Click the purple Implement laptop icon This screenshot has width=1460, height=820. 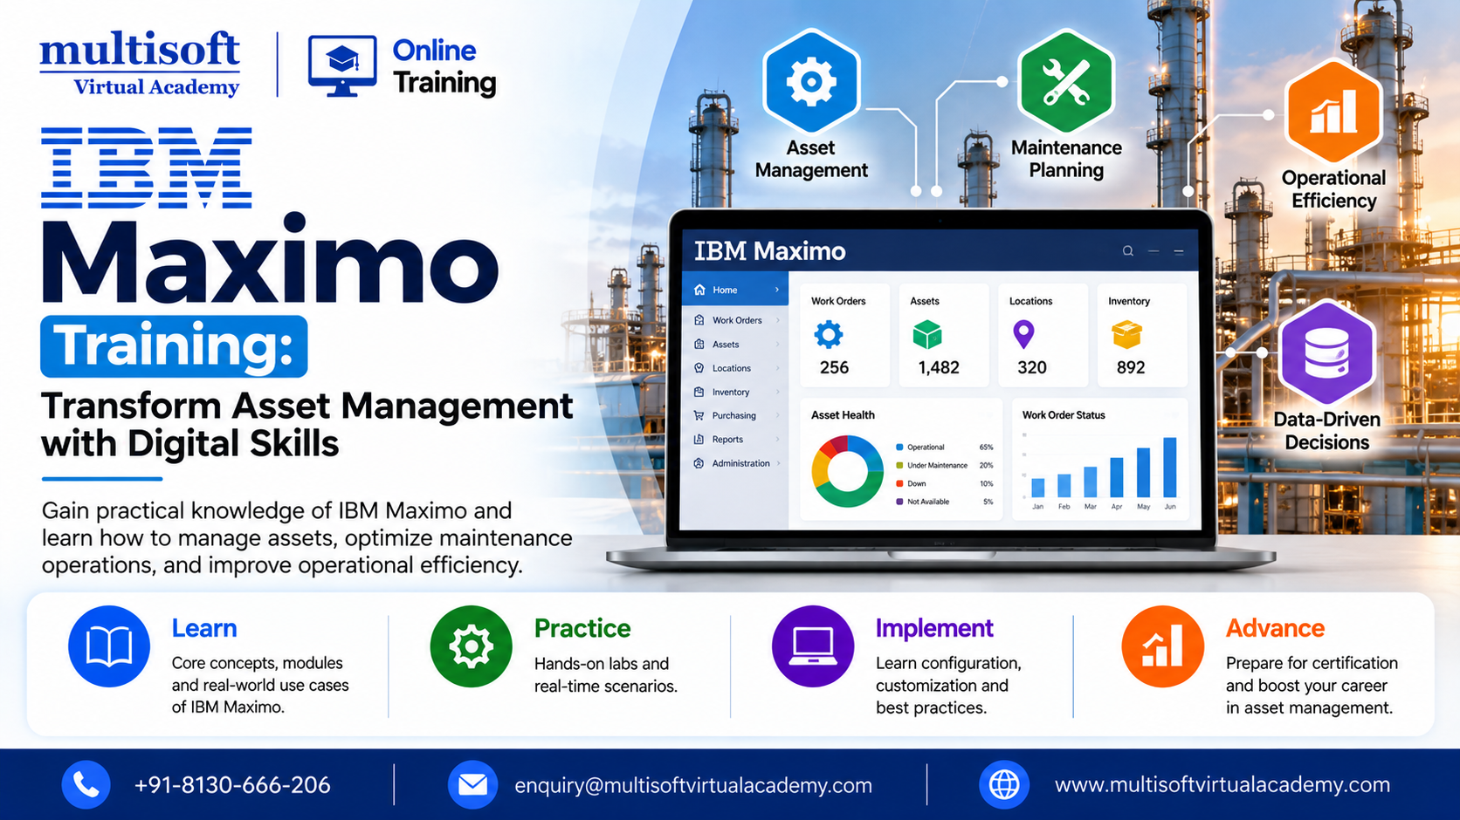click(813, 646)
